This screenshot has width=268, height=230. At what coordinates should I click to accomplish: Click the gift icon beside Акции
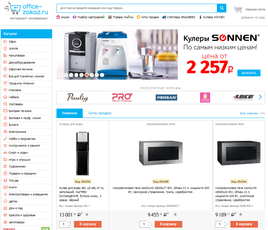click(x=58, y=17)
